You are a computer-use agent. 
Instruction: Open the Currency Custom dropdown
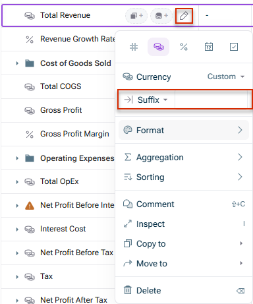click(226, 76)
